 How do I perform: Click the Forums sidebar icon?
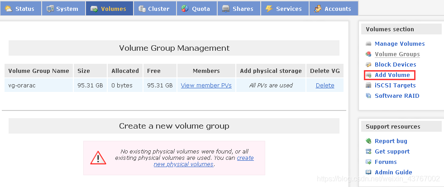pos(368,162)
